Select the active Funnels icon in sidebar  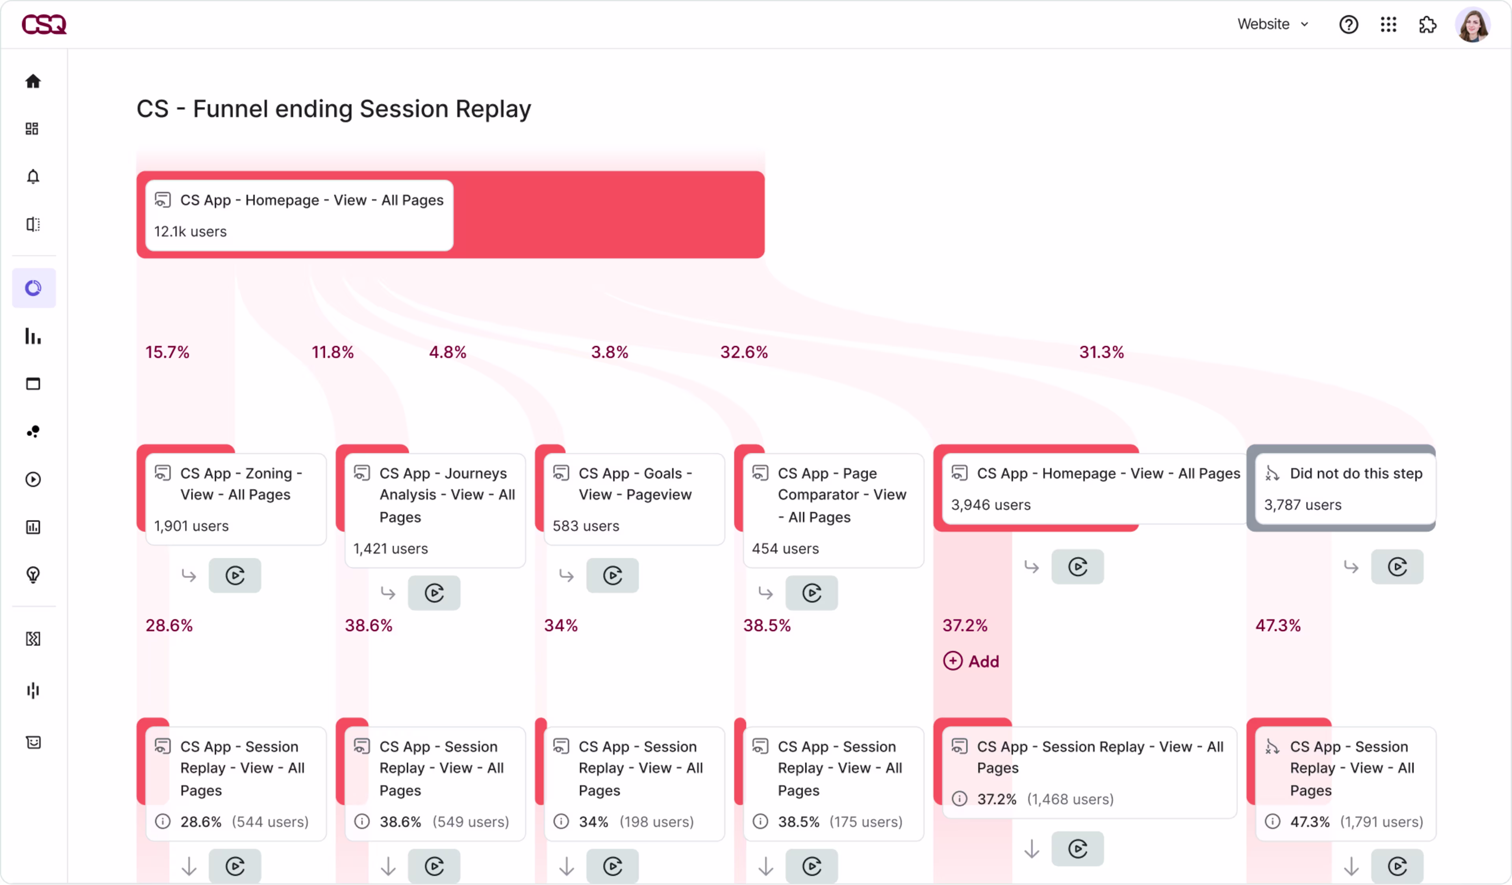point(33,288)
